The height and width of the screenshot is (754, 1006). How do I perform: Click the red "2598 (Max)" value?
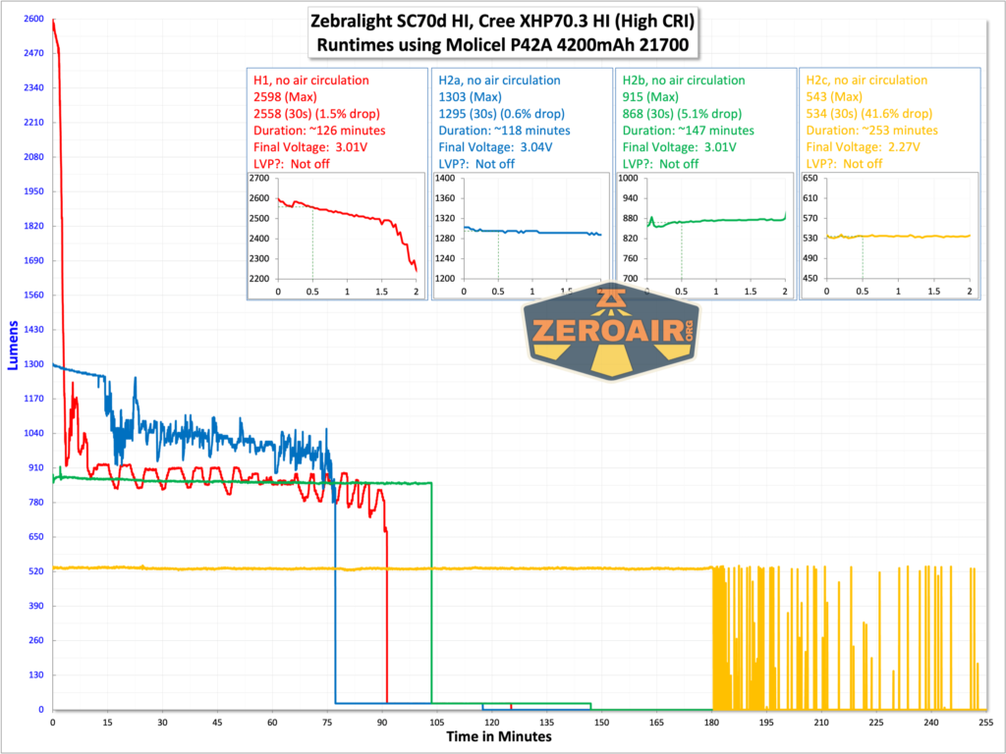(x=285, y=97)
